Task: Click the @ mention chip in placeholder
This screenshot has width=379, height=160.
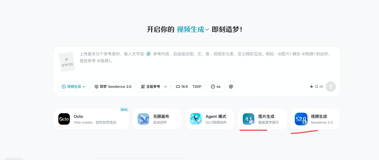Action: pos(148,54)
